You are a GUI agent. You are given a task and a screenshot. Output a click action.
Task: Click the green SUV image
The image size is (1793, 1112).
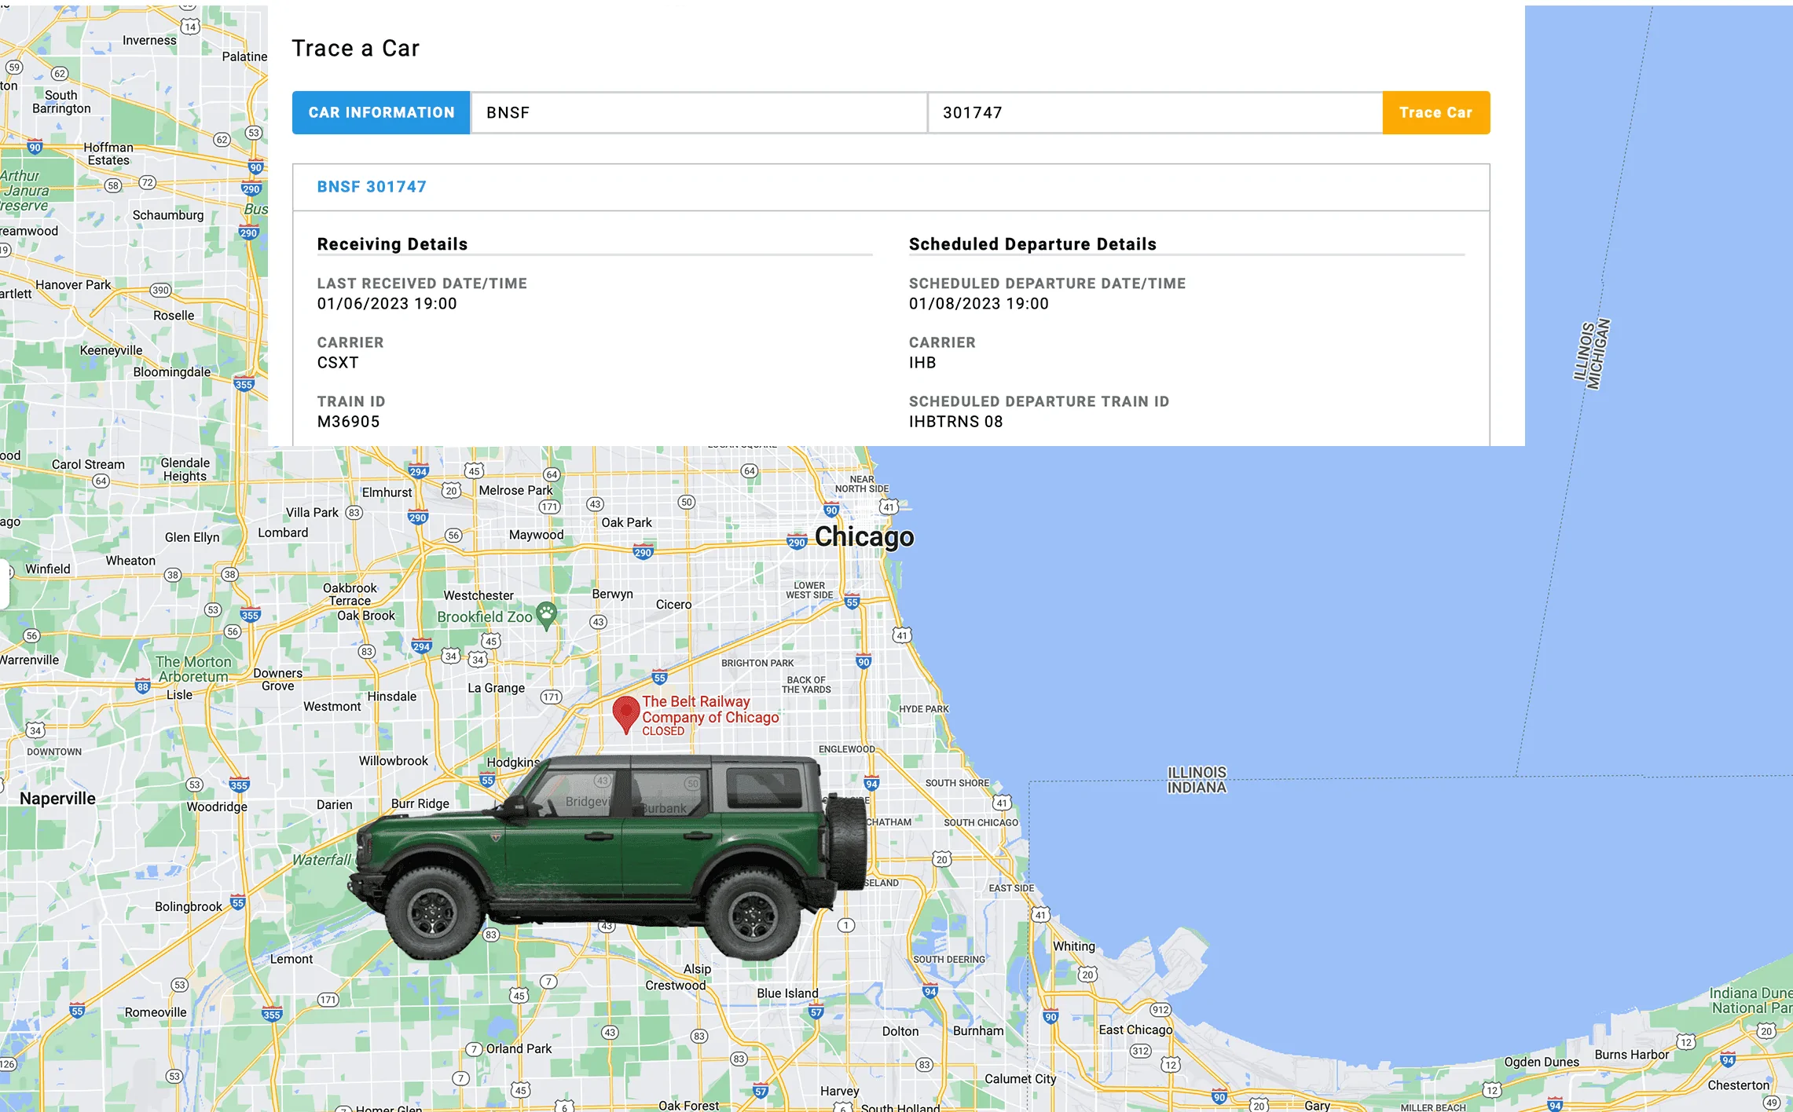(607, 856)
